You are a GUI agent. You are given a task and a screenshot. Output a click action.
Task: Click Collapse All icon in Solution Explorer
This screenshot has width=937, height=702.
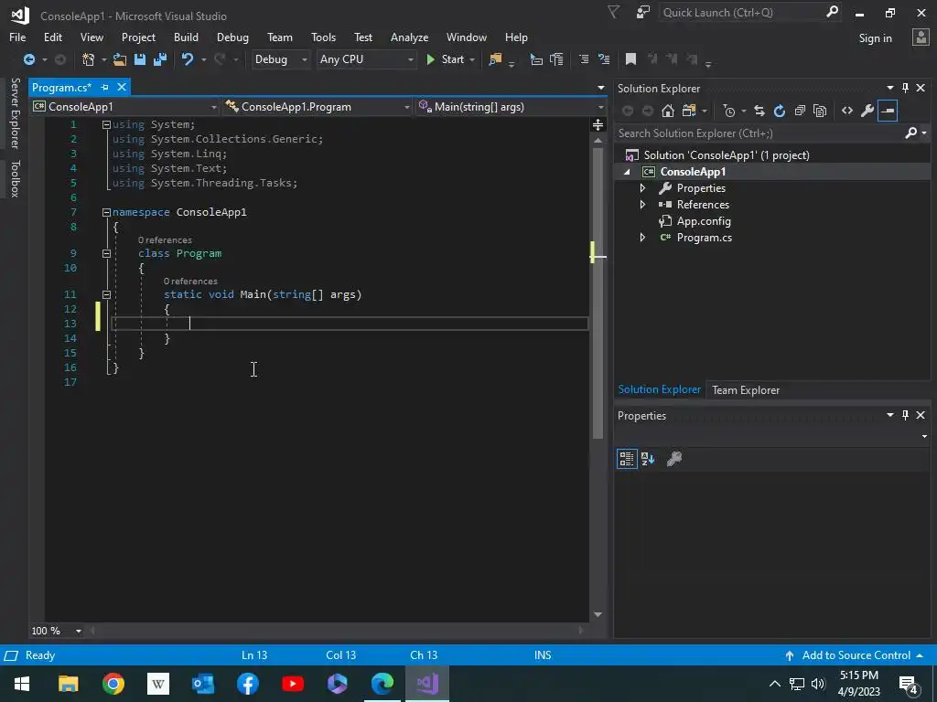click(800, 111)
